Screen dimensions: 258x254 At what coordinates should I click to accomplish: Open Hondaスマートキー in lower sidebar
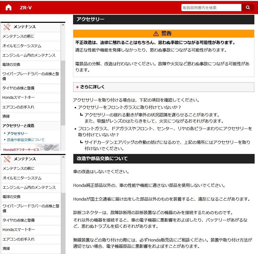tap(31, 230)
